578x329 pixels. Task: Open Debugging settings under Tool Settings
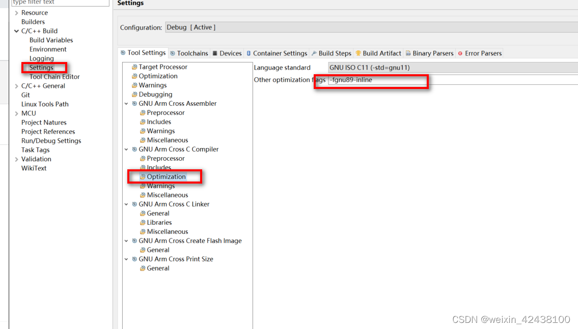coord(155,94)
